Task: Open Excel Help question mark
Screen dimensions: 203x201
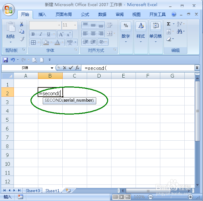Action: point(174,14)
